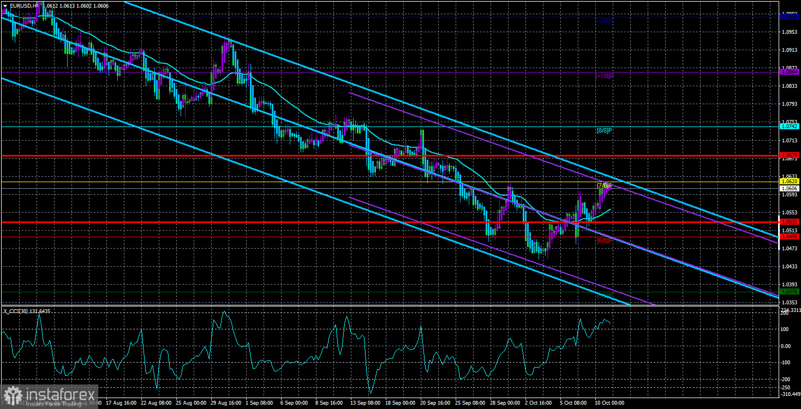Click the CCI scale value -200
Image resolution: width=801 pixels, height=409 pixels.
click(x=786, y=379)
